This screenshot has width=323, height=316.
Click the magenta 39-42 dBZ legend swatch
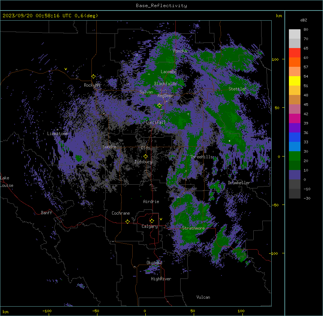coord(295,118)
